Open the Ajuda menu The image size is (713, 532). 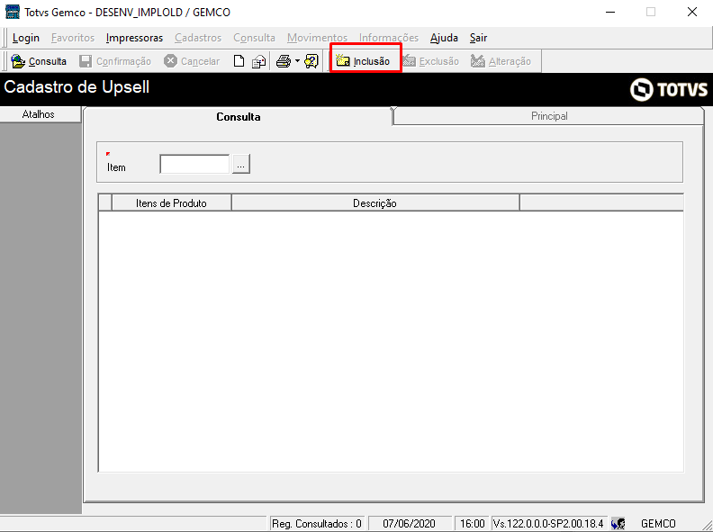[x=444, y=38]
